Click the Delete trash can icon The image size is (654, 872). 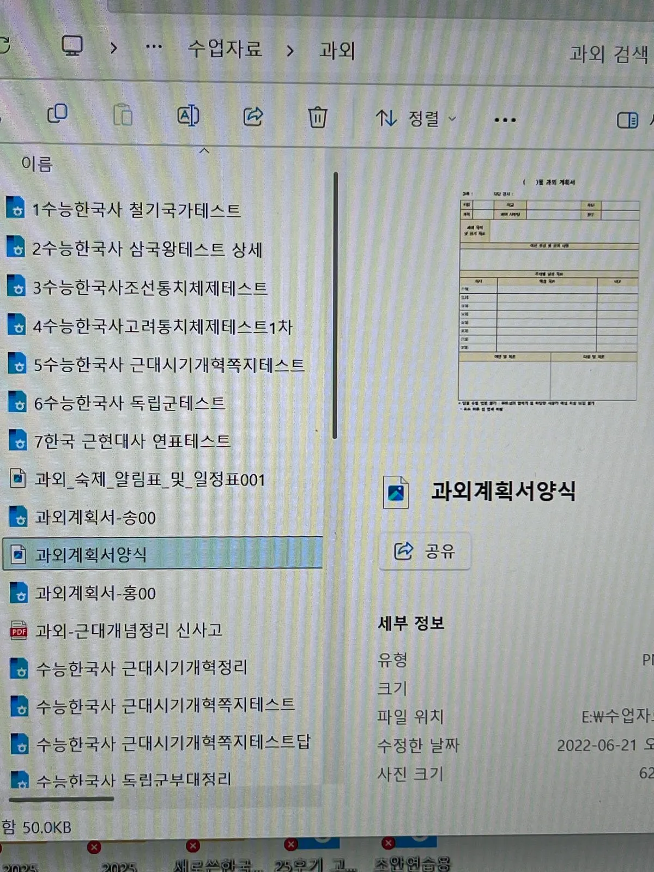click(x=317, y=117)
